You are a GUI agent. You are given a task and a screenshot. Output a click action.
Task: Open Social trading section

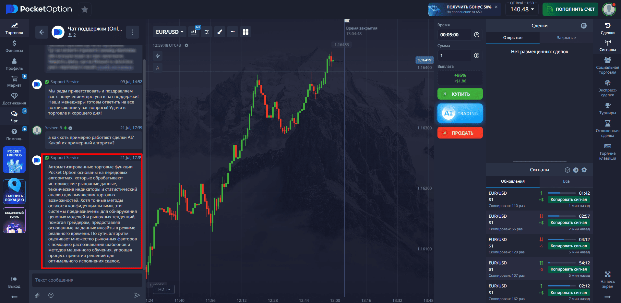point(607,66)
